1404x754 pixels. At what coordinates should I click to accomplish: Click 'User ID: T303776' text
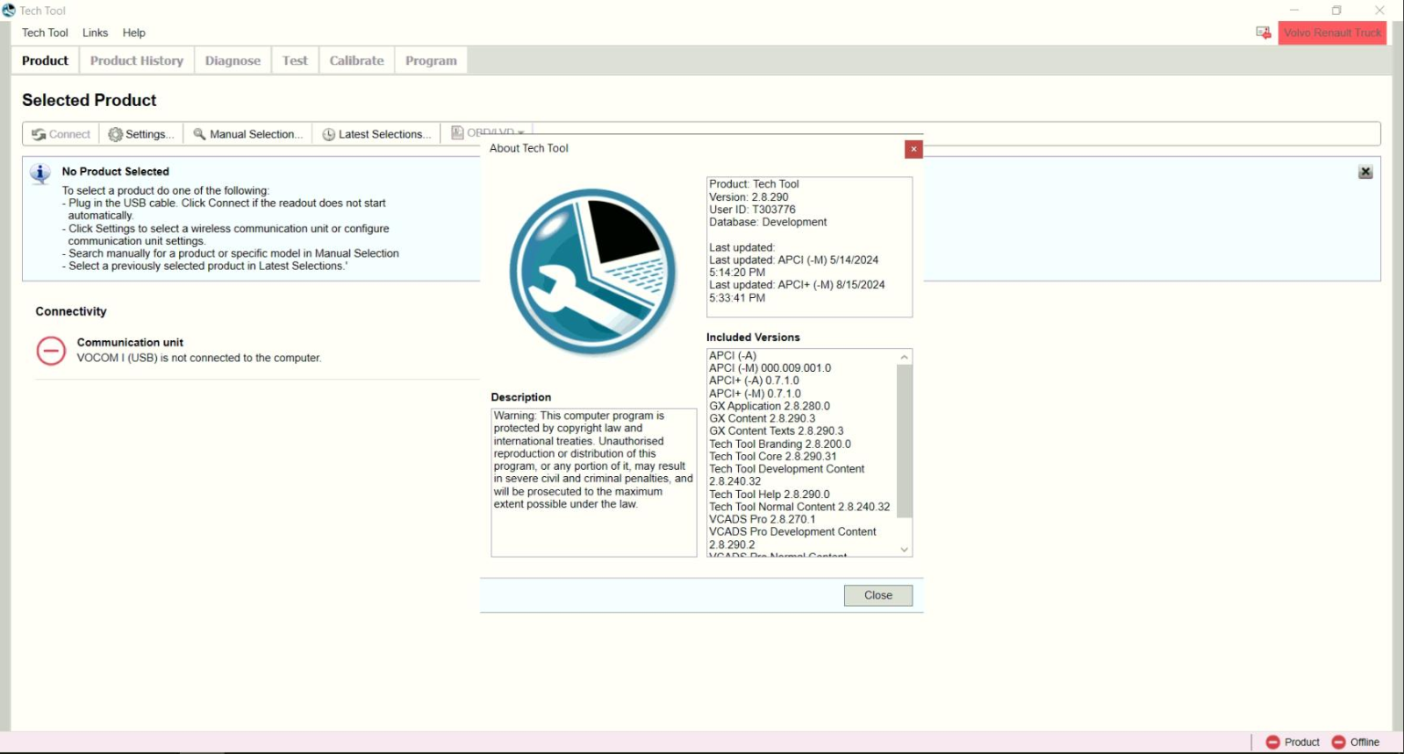pos(752,210)
